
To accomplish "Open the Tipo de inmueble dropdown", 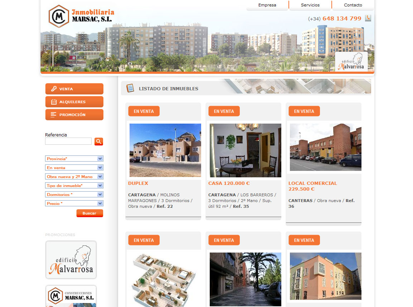I will pos(74,186).
